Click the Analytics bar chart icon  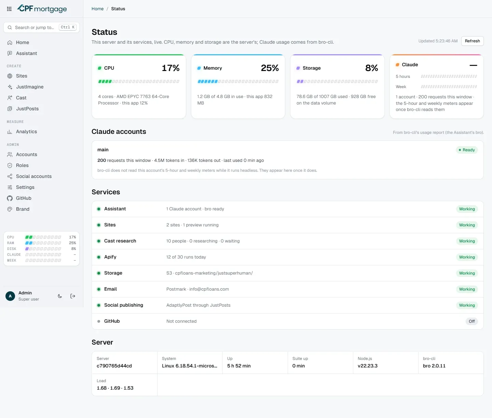click(10, 131)
